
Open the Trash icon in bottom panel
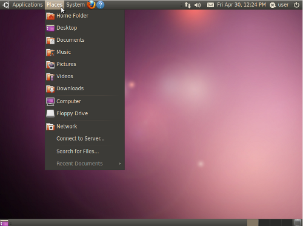click(298, 222)
